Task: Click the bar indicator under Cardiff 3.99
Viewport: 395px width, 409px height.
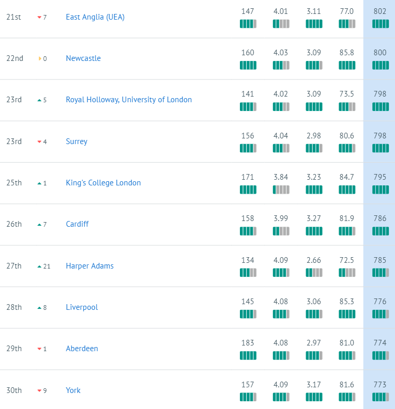Action: (x=281, y=231)
